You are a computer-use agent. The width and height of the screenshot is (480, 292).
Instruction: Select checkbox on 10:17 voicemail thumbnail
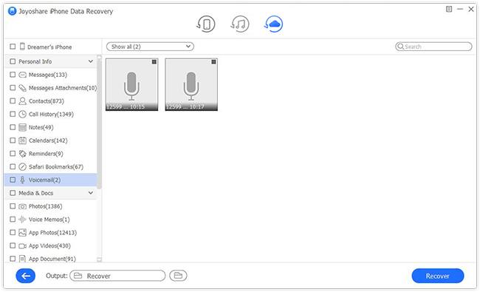pyautogui.click(x=213, y=62)
